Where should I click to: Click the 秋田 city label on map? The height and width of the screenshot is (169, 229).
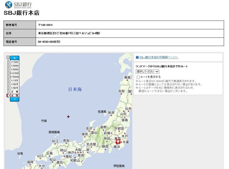[121, 91]
